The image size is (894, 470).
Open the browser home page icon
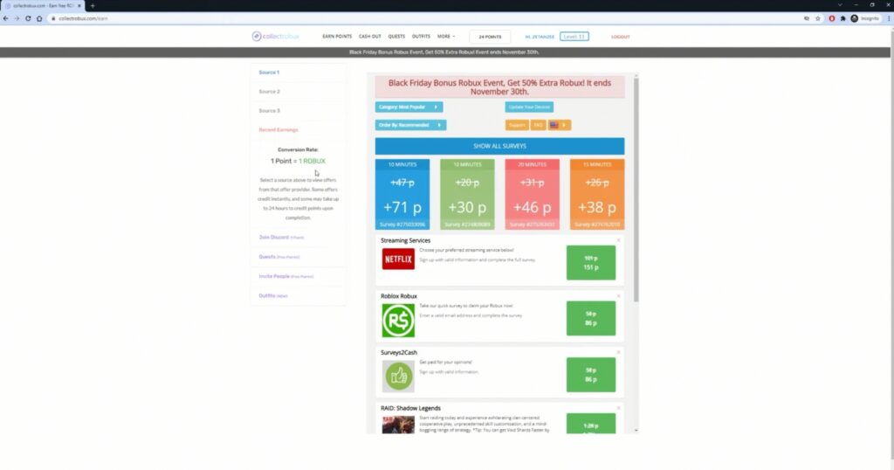pos(39,18)
